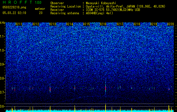Click the version number 1.00
The height and width of the screenshot is (112, 177).
click(38, 3)
